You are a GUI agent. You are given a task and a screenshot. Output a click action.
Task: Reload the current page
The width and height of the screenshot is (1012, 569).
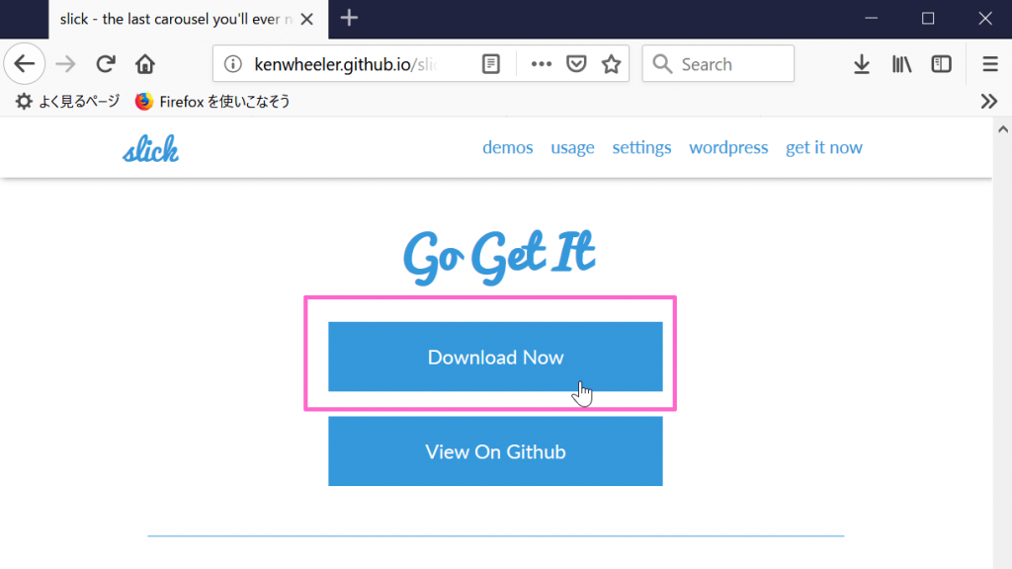click(106, 64)
